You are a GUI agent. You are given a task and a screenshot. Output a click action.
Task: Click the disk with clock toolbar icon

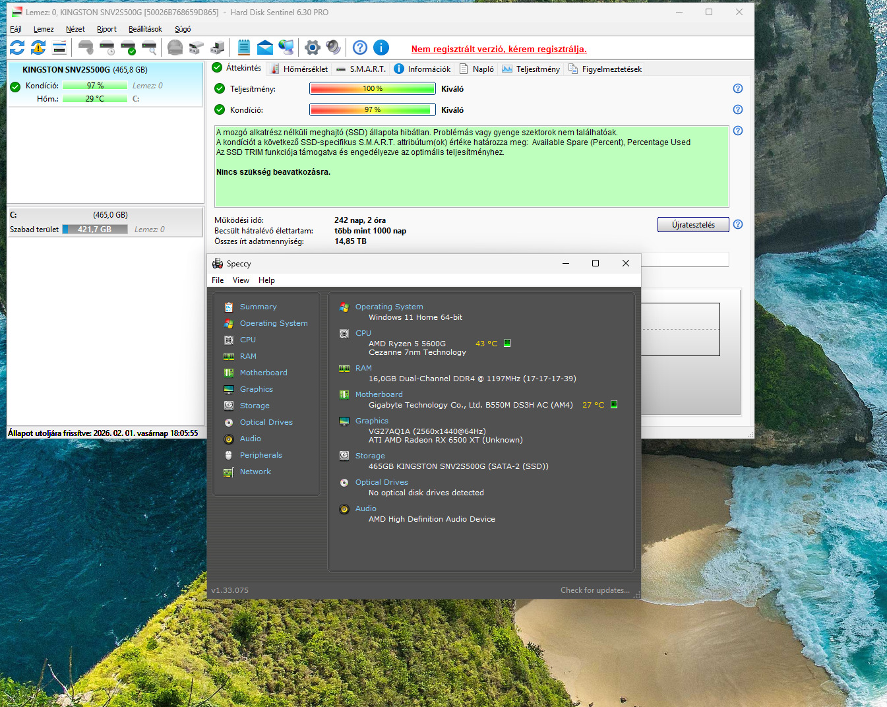107,47
